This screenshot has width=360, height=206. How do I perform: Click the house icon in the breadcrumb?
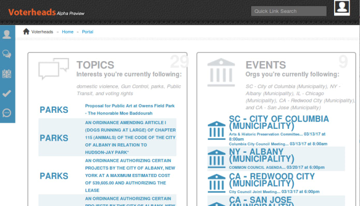26,32
